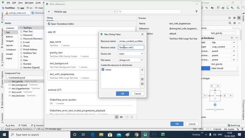Viewport: 245px width, 138px height.
Task: Add a directory with the plus icon
Action: [x=142, y=70]
